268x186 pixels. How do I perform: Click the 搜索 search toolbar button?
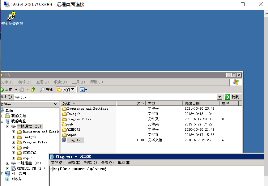[46, 90]
